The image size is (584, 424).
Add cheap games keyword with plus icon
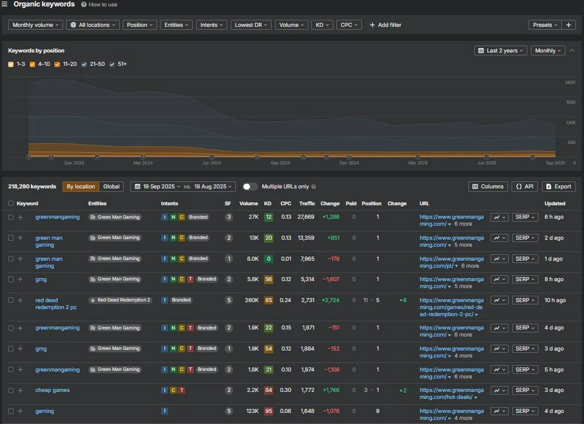point(20,391)
